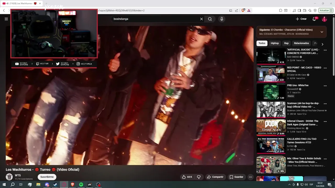Select the Relacionados filter chip
The height and width of the screenshot is (188, 335).
click(301, 43)
